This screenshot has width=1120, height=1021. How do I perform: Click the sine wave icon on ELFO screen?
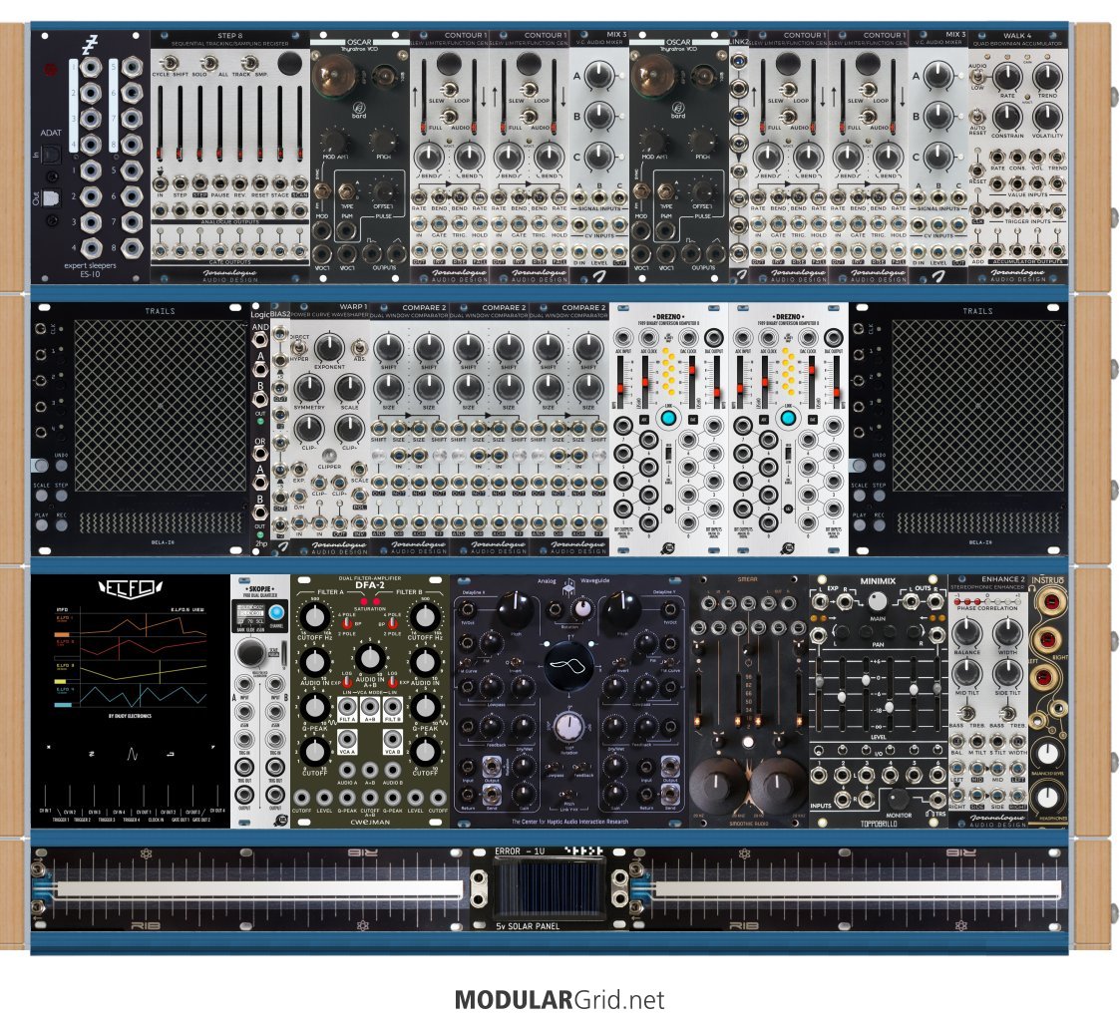[x=132, y=753]
